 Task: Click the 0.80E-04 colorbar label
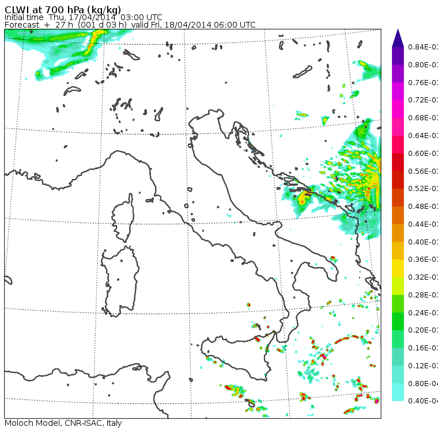point(423,384)
